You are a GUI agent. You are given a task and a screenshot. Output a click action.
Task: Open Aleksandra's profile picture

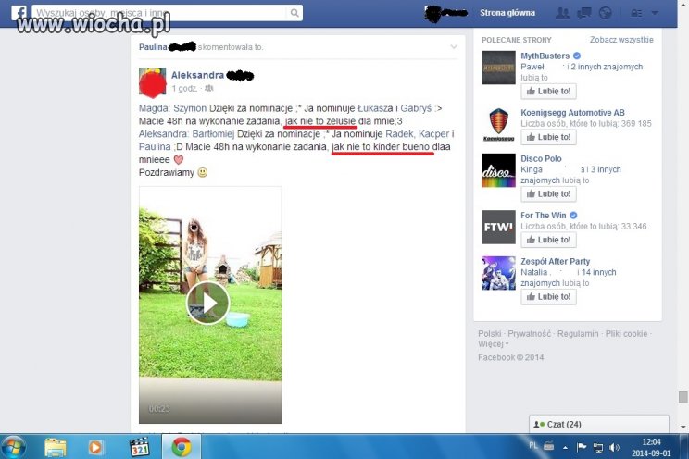point(153,82)
